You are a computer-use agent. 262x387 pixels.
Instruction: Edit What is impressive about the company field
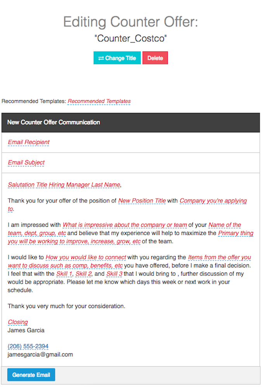point(125,225)
